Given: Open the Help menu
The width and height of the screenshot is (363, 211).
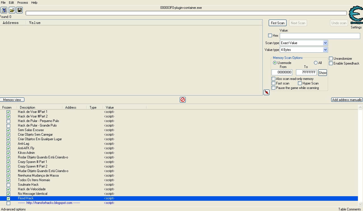Looking at the screenshot, I should [x=34, y=3].
